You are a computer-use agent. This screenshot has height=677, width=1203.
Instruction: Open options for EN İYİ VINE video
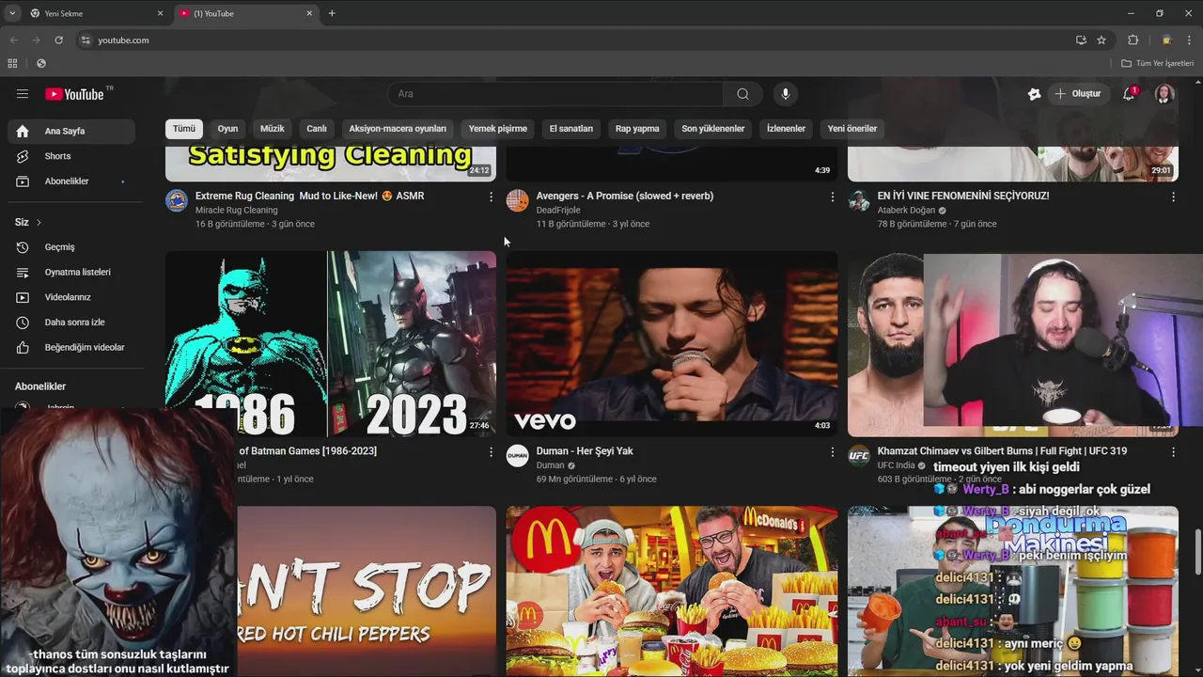[1173, 197]
